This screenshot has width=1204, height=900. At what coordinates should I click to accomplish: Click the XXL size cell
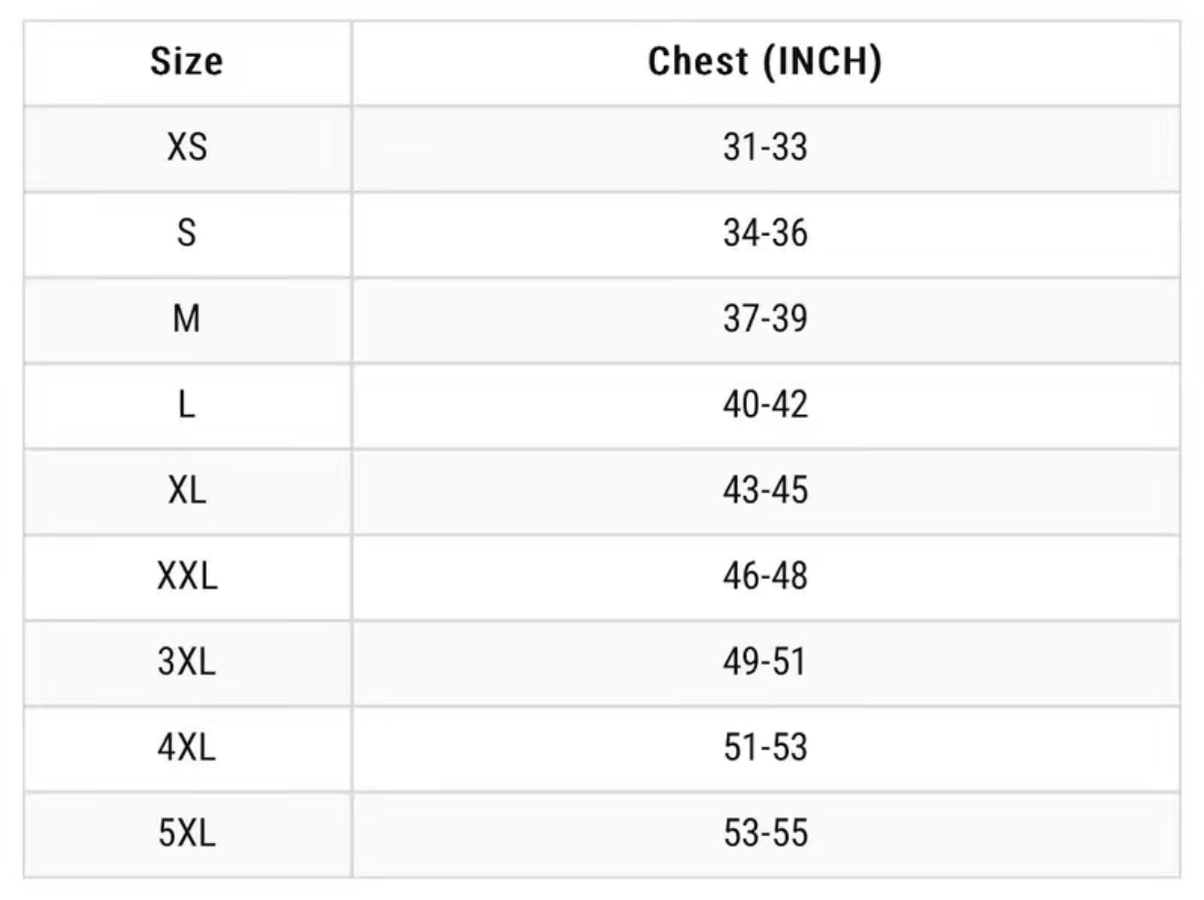187,577
